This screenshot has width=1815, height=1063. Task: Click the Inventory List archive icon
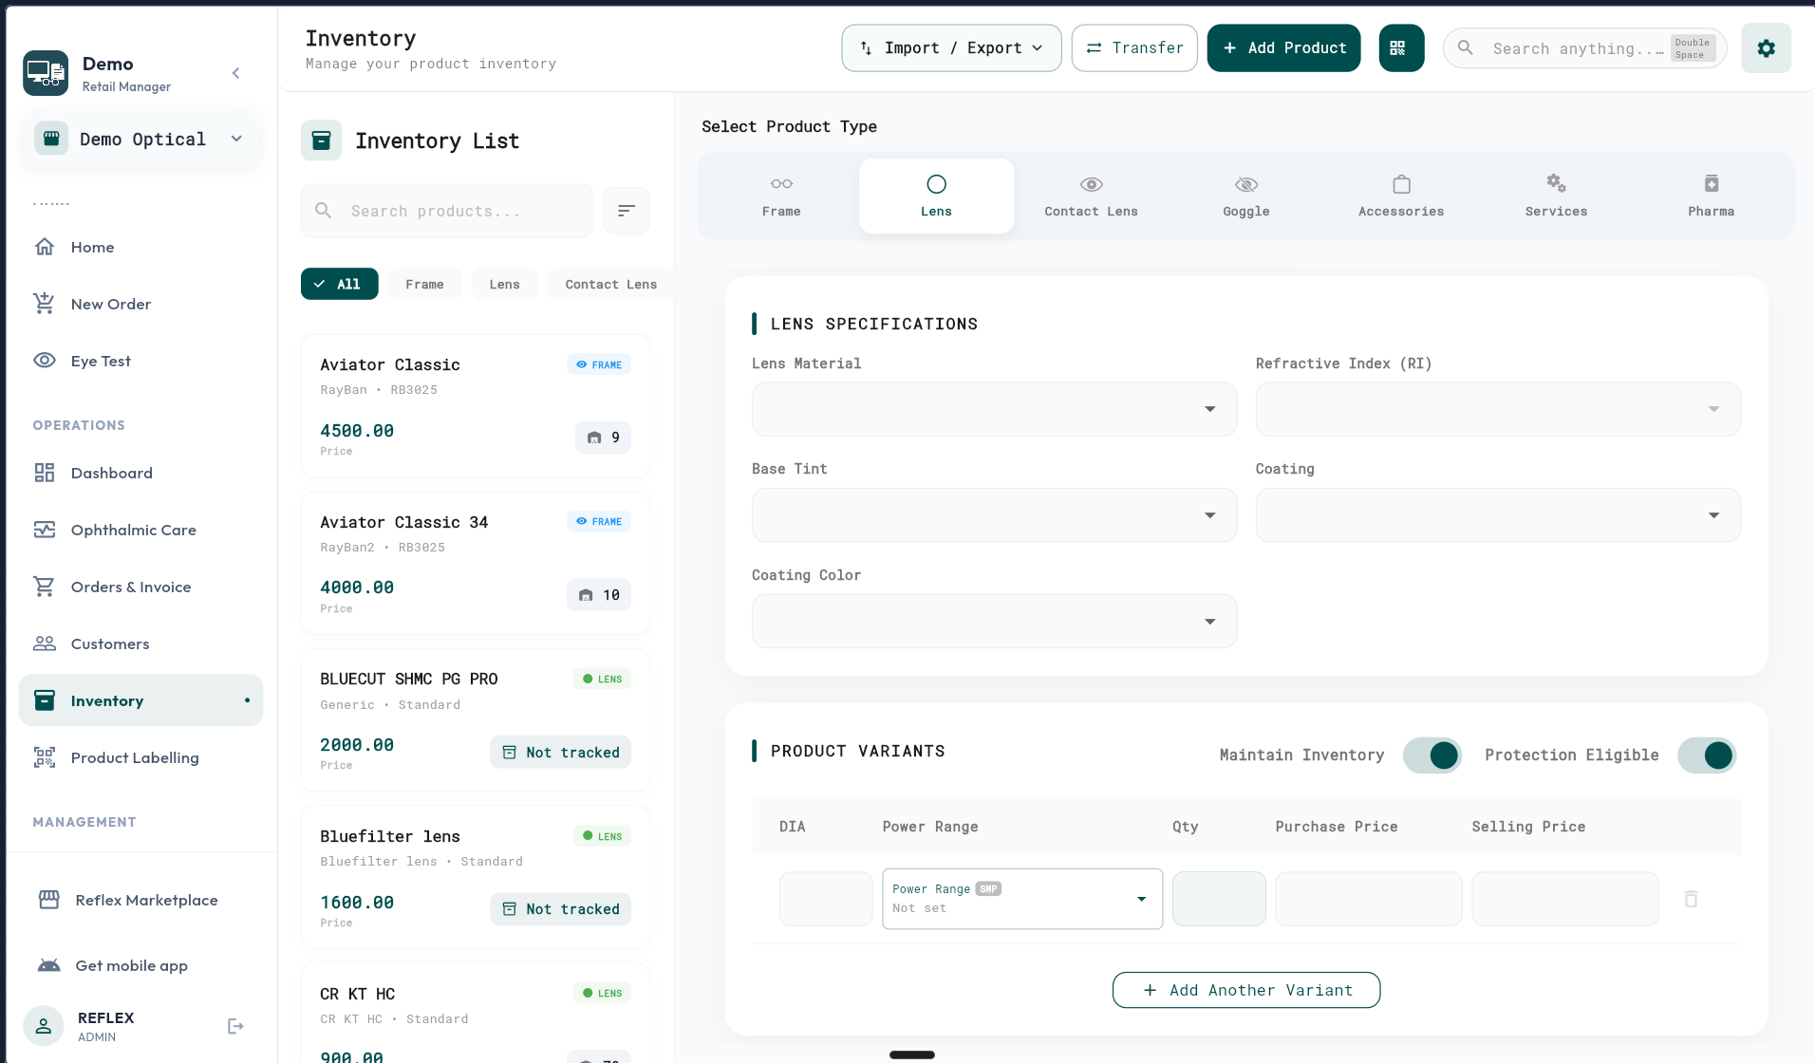(321, 140)
